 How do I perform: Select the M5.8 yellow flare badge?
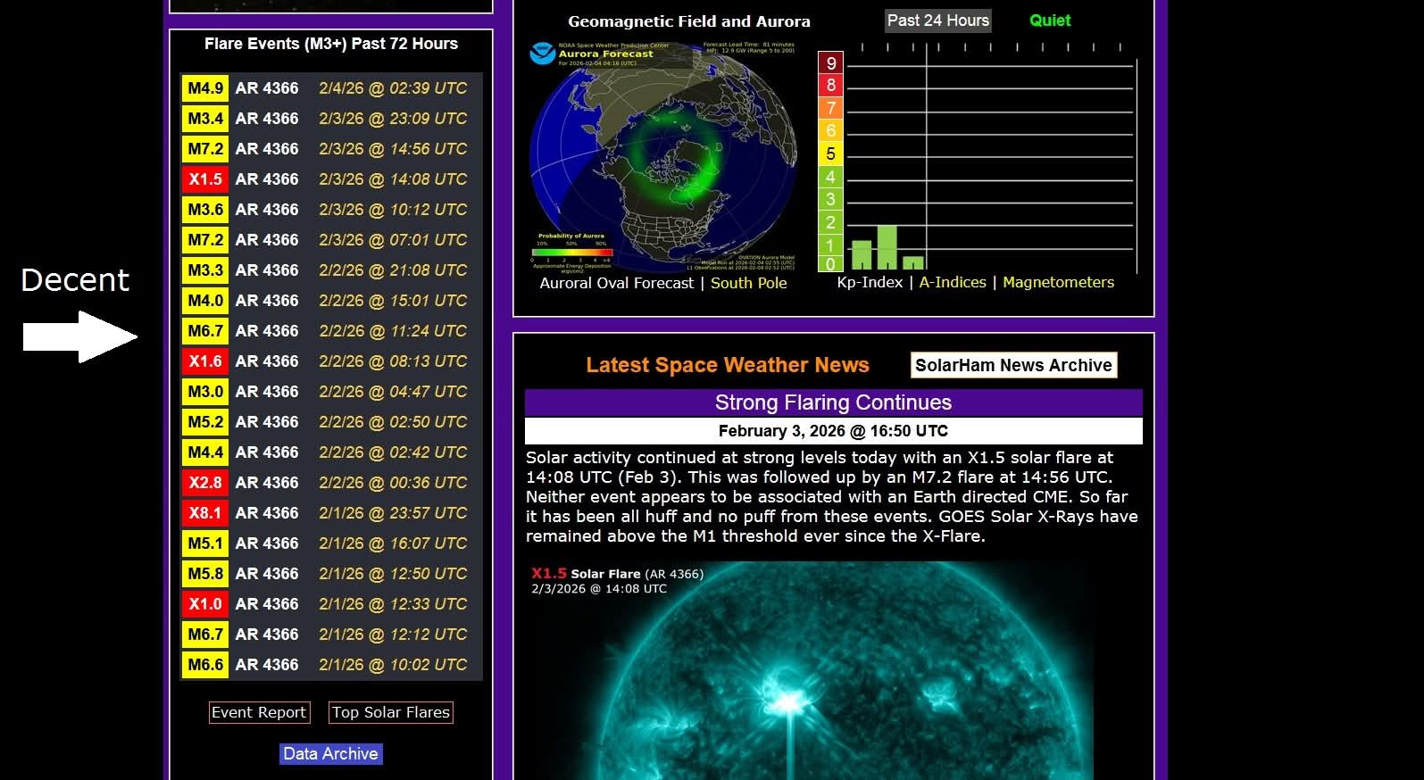tap(204, 574)
